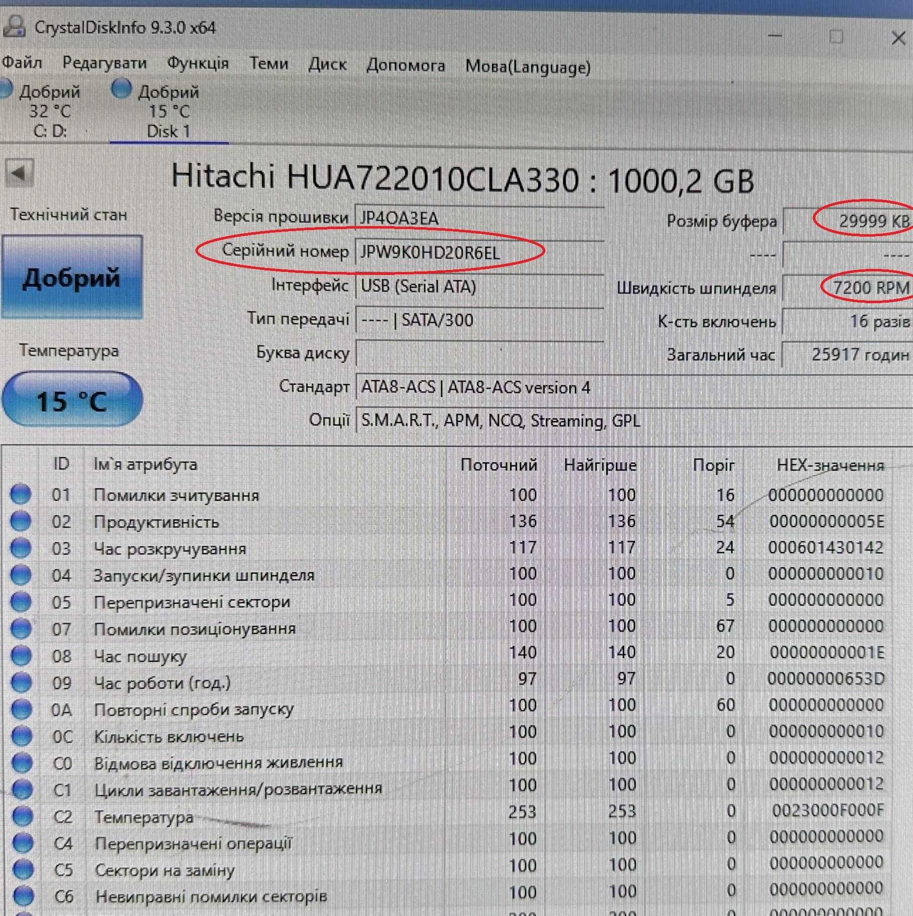The height and width of the screenshot is (916, 913).
Task: Click status icon for C5 Сектори на заміну
Action: coord(23,869)
